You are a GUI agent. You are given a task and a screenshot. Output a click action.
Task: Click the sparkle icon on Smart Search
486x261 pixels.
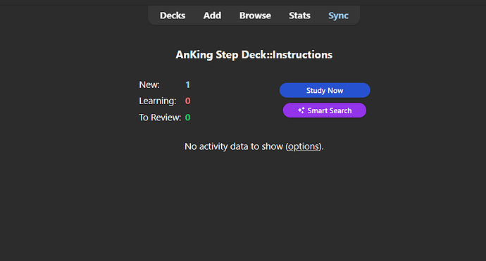(x=301, y=110)
